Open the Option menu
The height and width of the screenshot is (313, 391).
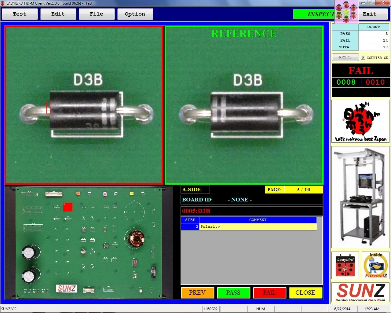click(x=135, y=14)
